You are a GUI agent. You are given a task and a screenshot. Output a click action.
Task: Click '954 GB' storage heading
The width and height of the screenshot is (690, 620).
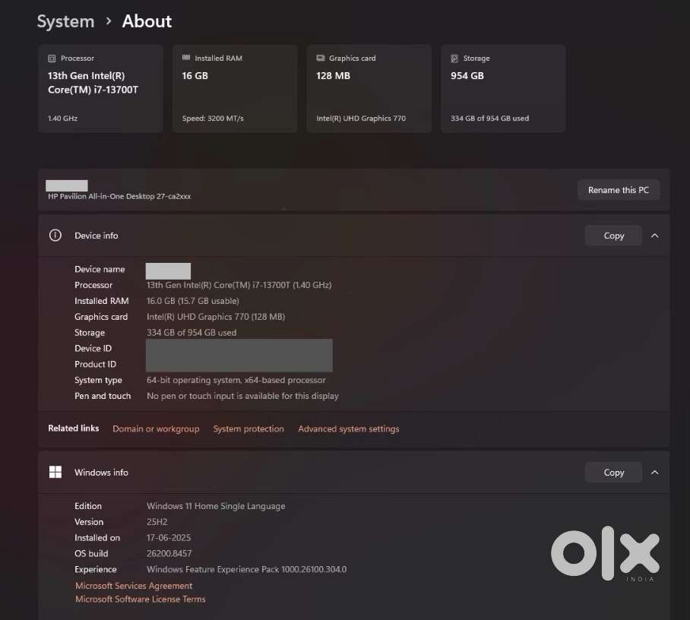click(x=467, y=76)
